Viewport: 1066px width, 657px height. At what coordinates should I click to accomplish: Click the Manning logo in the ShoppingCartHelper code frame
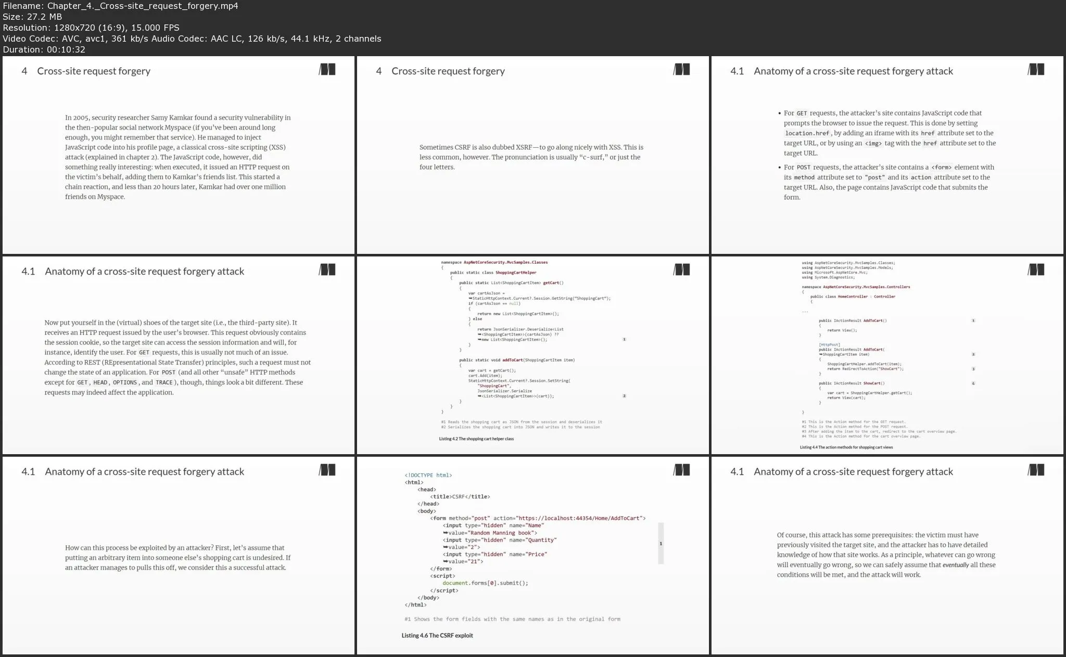click(x=682, y=270)
